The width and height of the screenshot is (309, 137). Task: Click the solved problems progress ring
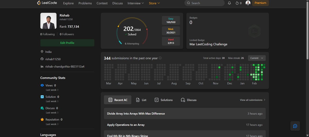tap(132, 31)
